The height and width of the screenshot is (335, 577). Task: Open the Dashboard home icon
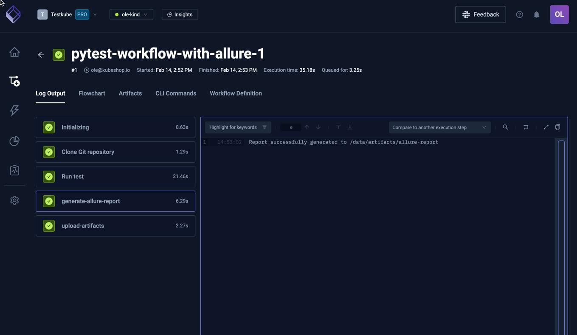pos(14,51)
